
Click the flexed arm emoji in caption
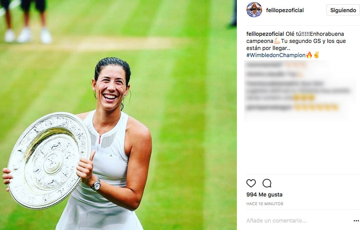(x=277, y=41)
